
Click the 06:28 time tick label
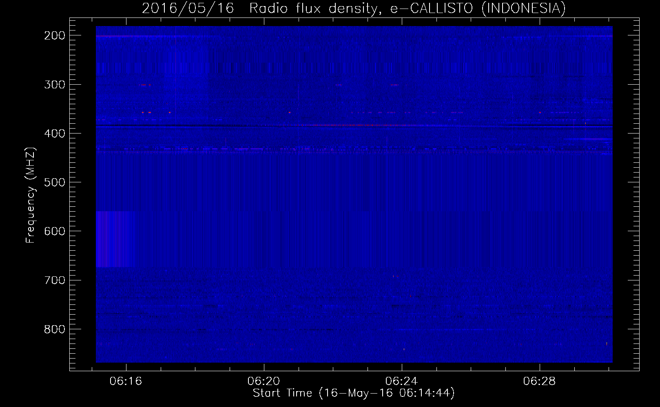pos(539,381)
